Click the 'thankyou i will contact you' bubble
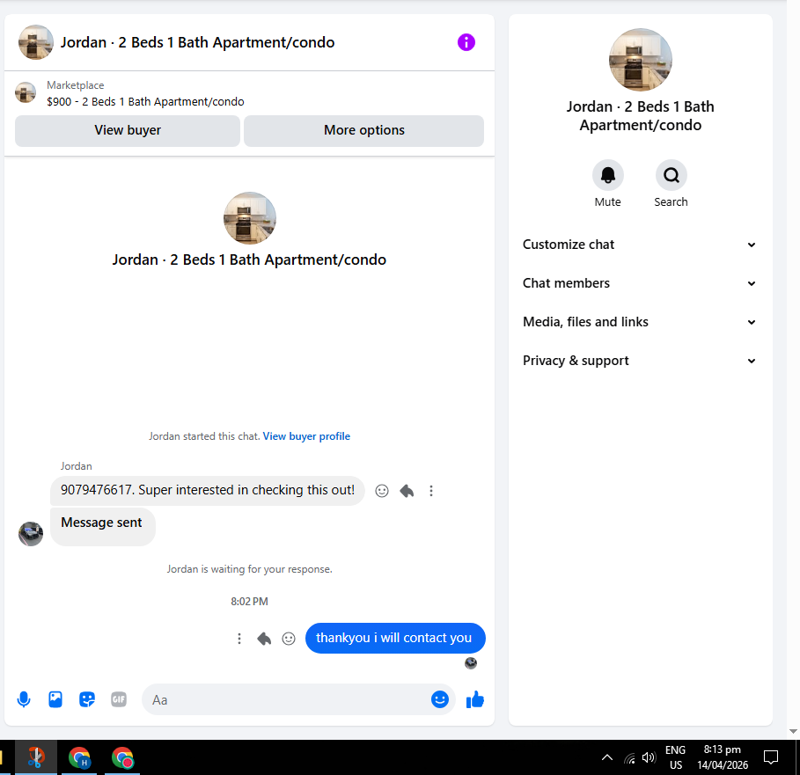The image size is (800, 775). tap(395, 638)
